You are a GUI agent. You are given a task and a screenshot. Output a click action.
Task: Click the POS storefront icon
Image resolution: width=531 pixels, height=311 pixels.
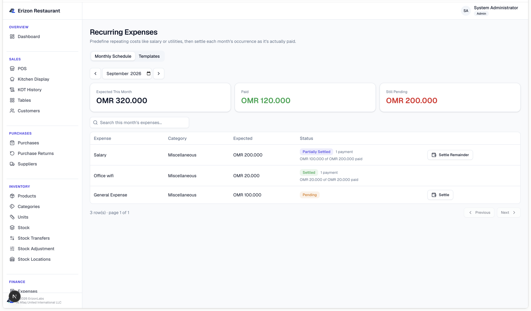pyautogui.click(x=12, y=69)
